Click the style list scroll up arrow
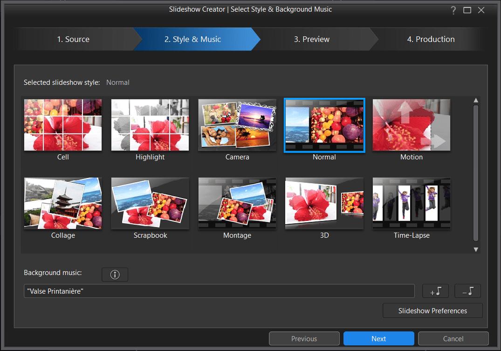501x351 pixels. pos(476,100)
